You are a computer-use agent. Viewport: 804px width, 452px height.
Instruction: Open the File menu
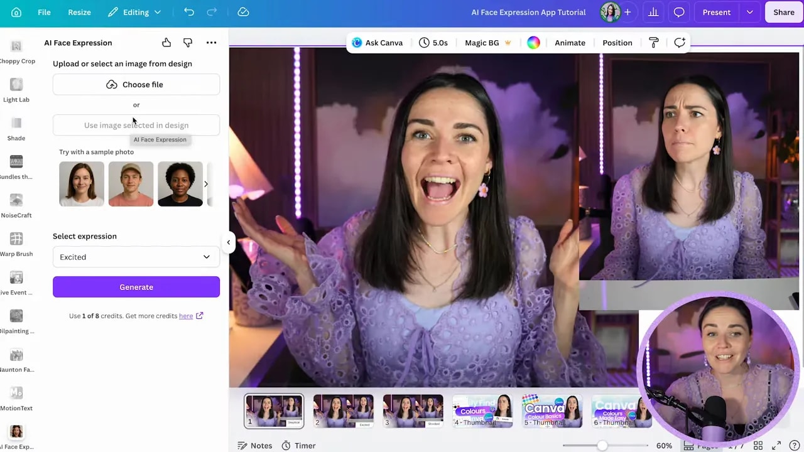coord(44,12)
